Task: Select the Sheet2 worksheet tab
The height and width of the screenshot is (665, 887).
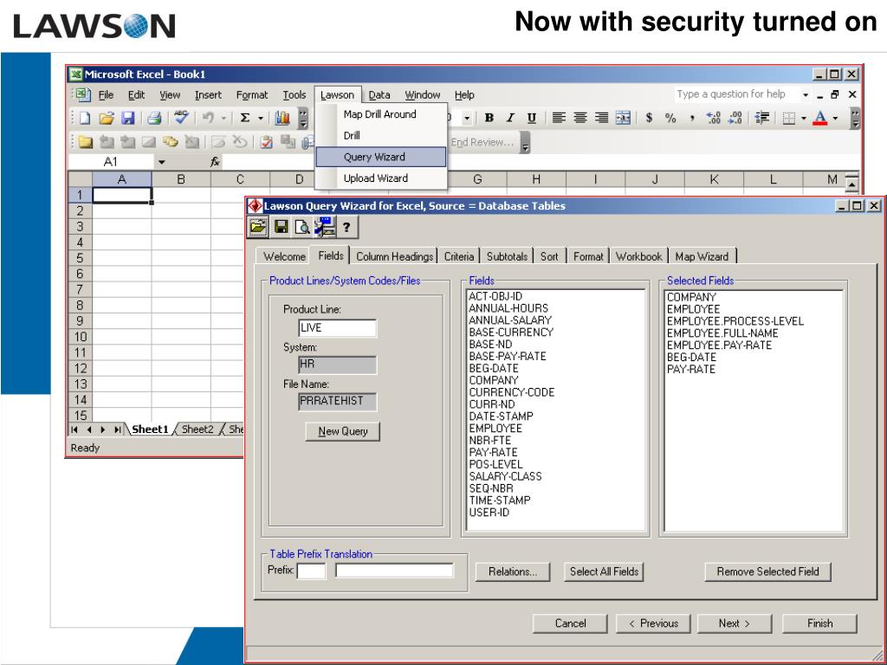Action: (197, 429)
